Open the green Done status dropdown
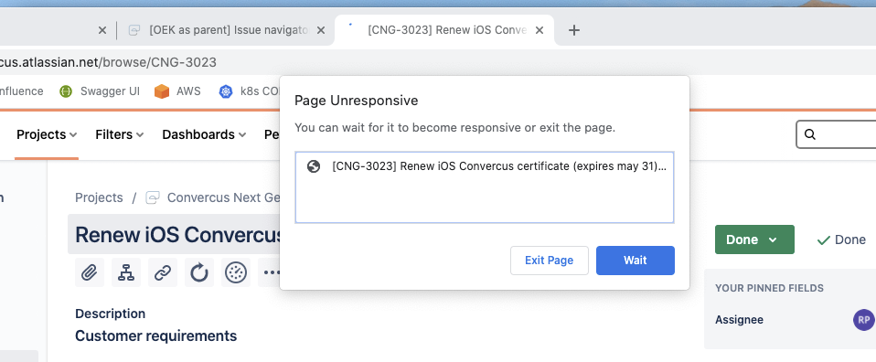 tap(754, 240)
